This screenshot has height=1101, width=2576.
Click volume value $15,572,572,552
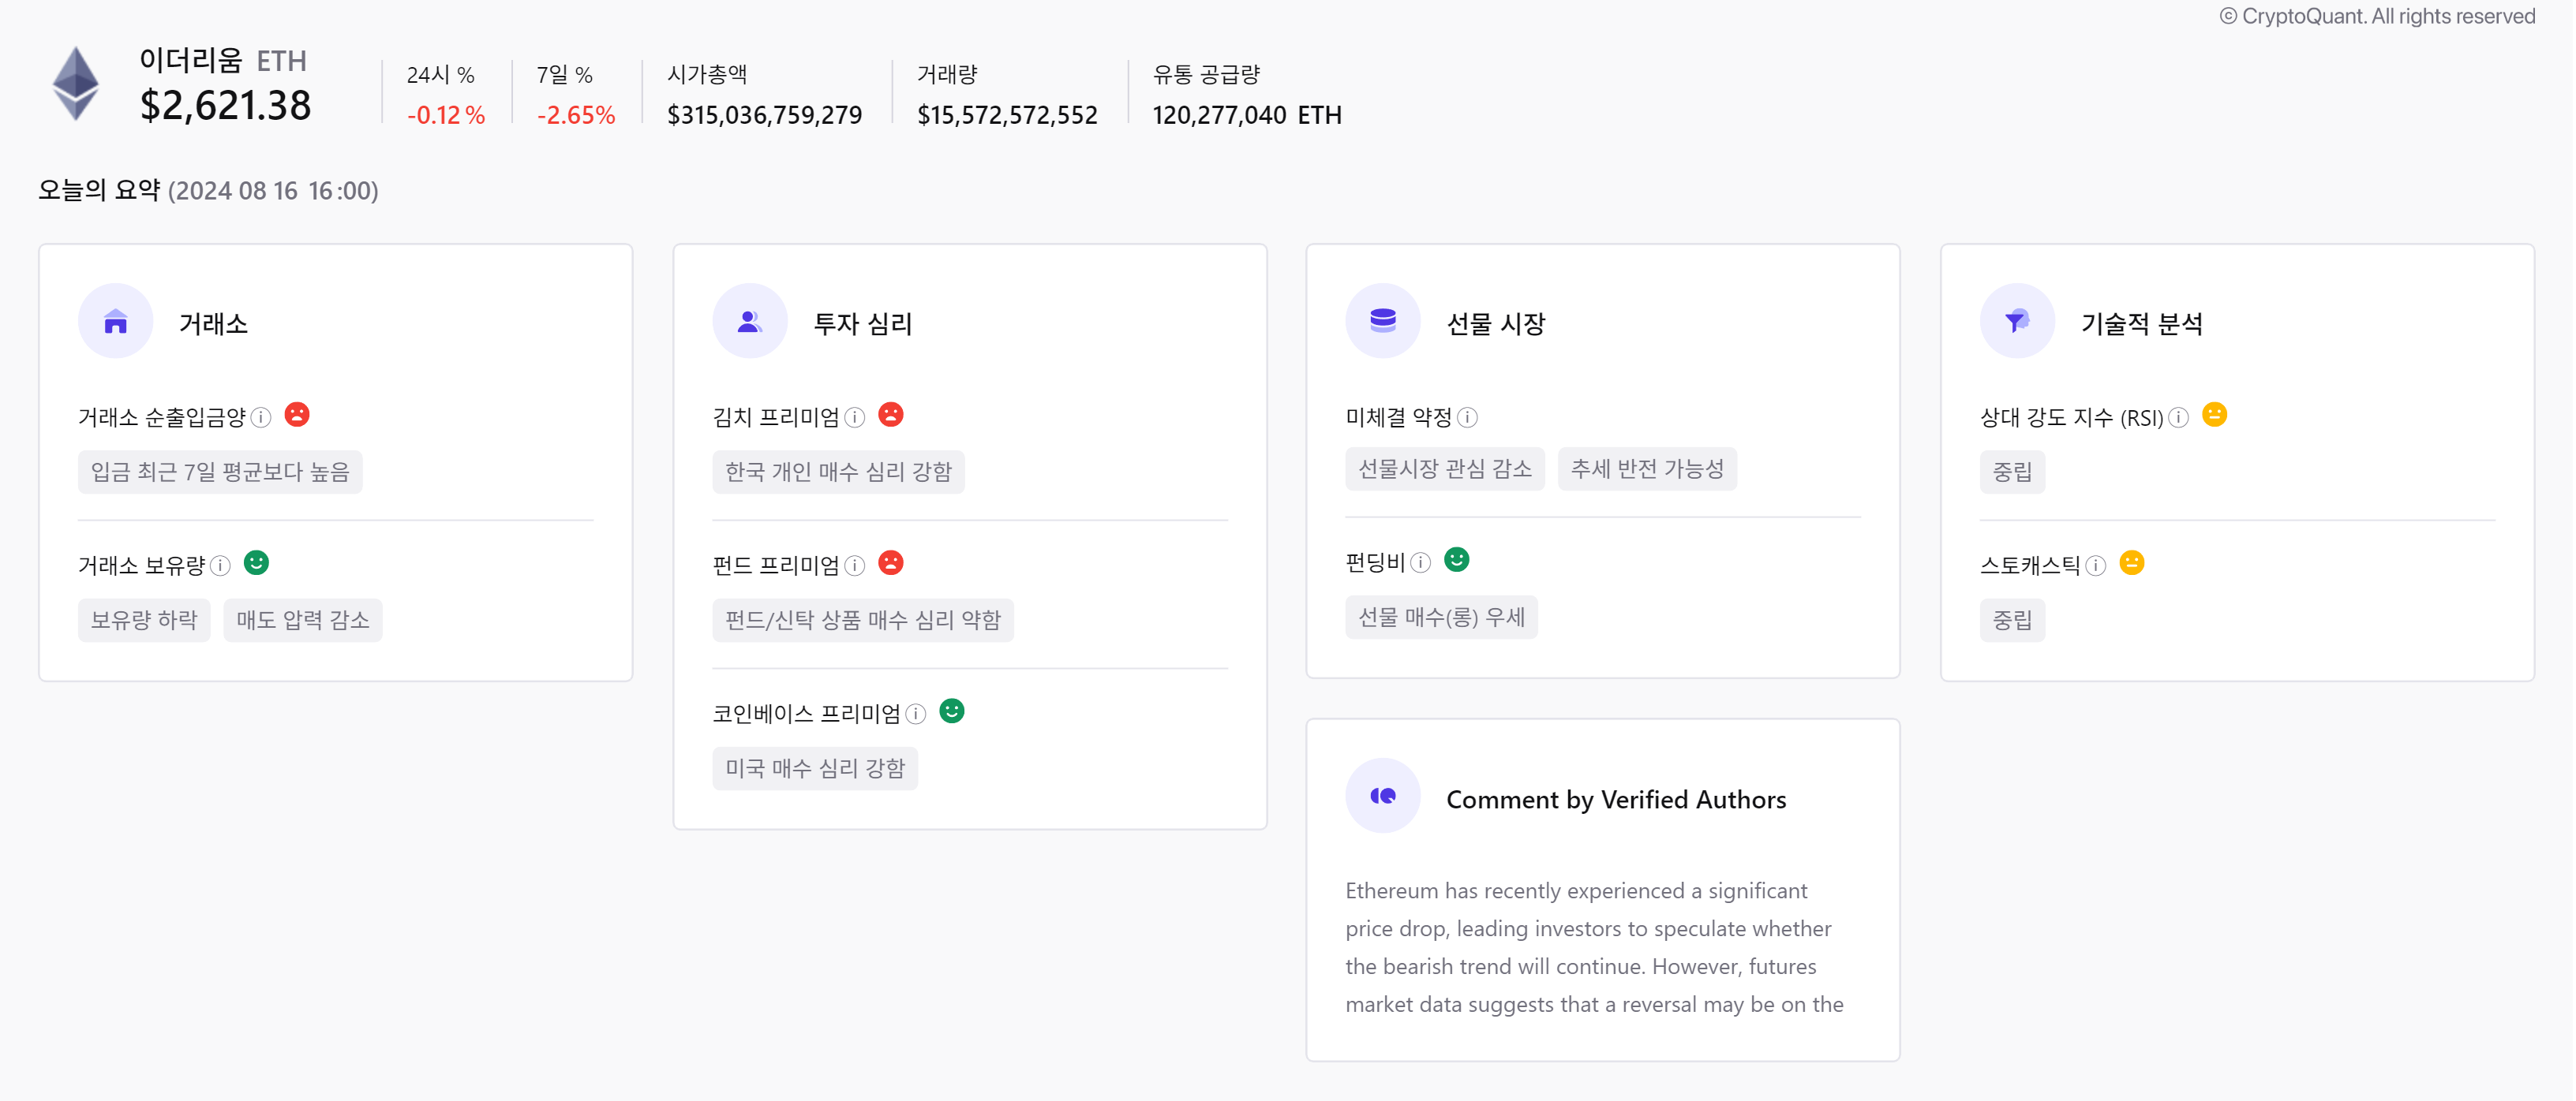[1007, 115]
